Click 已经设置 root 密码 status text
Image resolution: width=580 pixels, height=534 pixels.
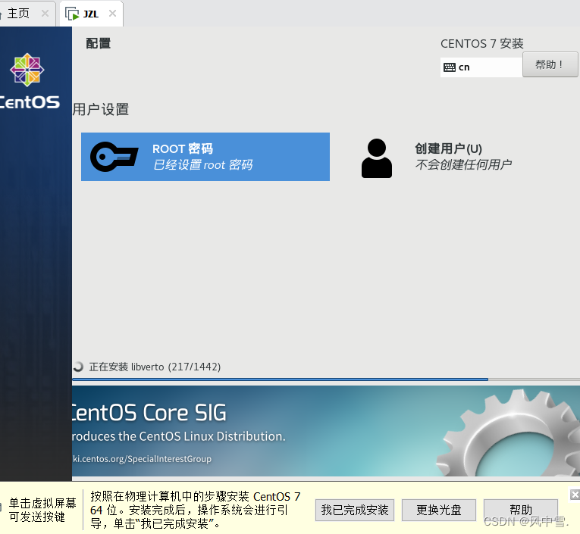click(x=202, y=165)
